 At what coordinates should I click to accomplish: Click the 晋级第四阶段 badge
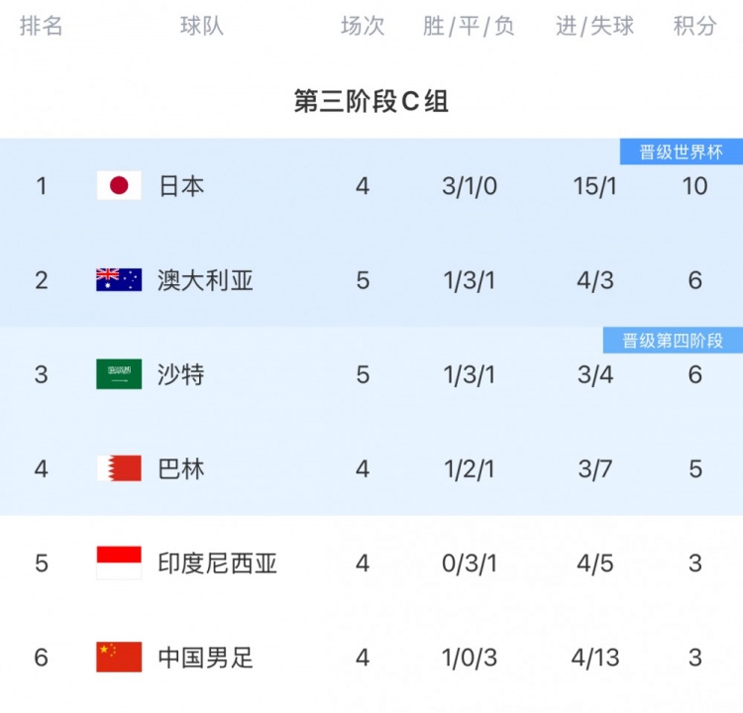673,341
